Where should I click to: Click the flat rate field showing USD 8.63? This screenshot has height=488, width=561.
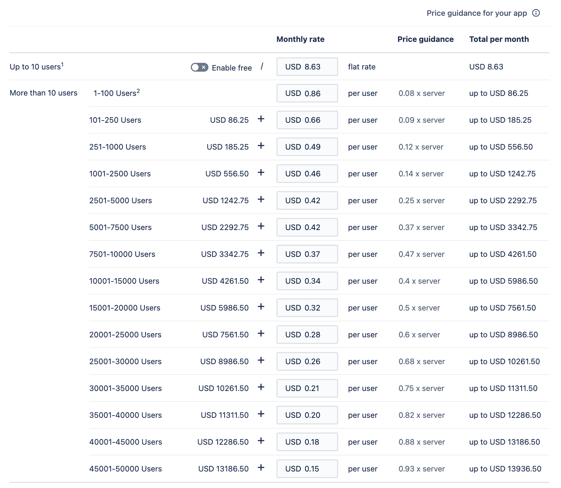tap(307, 67)
